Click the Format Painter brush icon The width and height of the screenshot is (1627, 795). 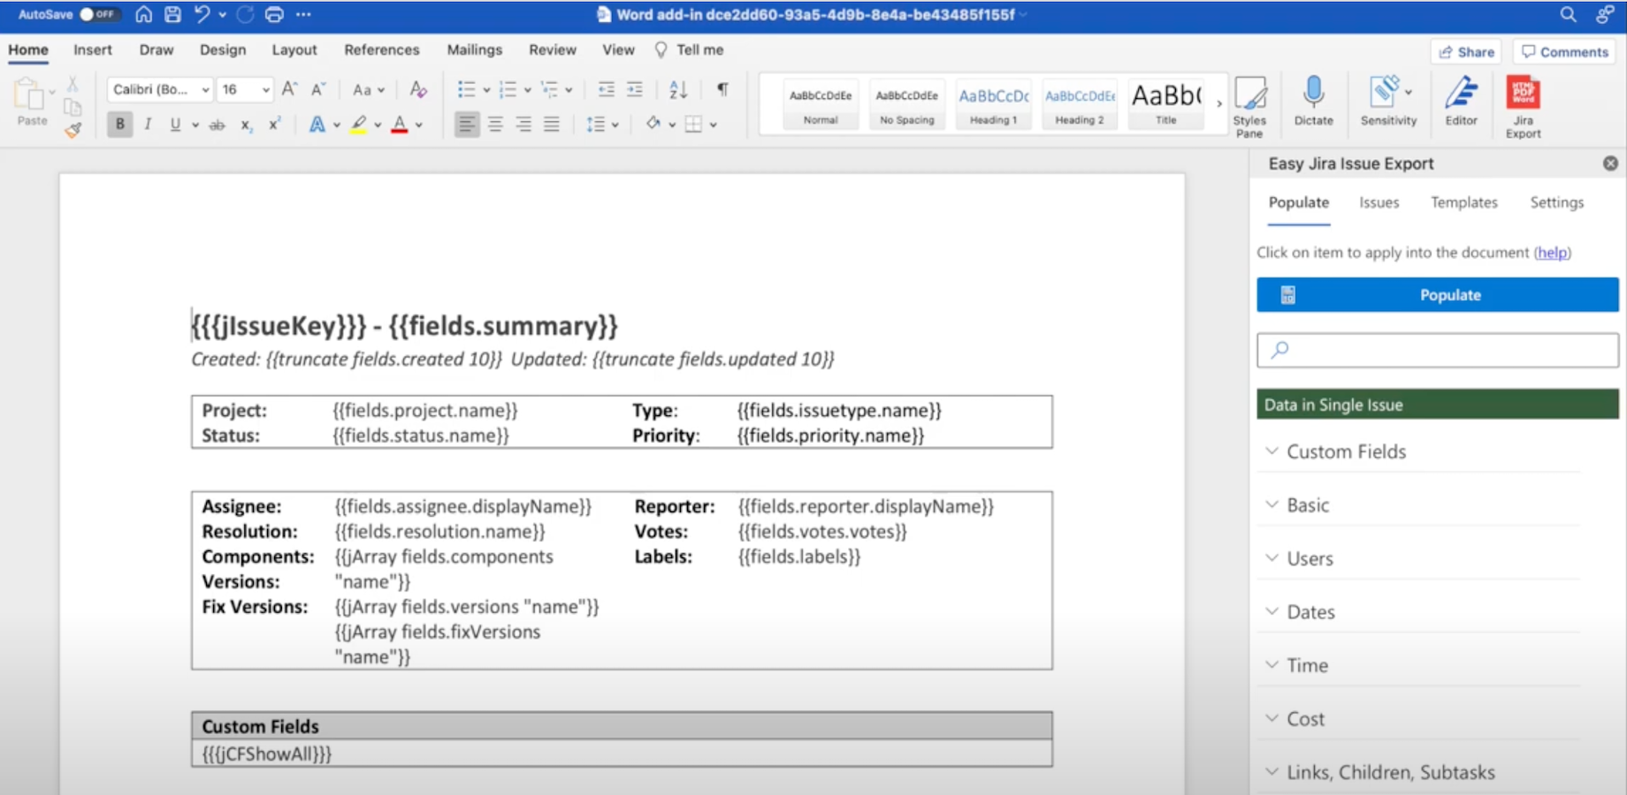pos(73,130)
